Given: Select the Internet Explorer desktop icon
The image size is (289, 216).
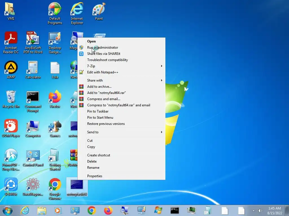Looking at the screenshot, I should pyautogui.click(x=77, y=13).
